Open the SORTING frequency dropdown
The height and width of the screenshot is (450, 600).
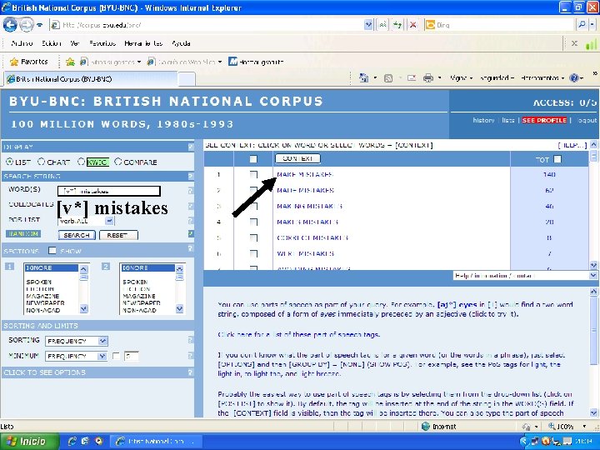click(x=103, y=341)
